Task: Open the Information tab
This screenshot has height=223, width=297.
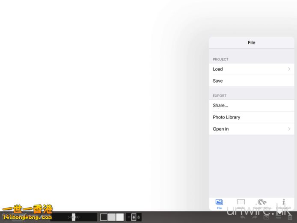Action: tap(284, 203)
